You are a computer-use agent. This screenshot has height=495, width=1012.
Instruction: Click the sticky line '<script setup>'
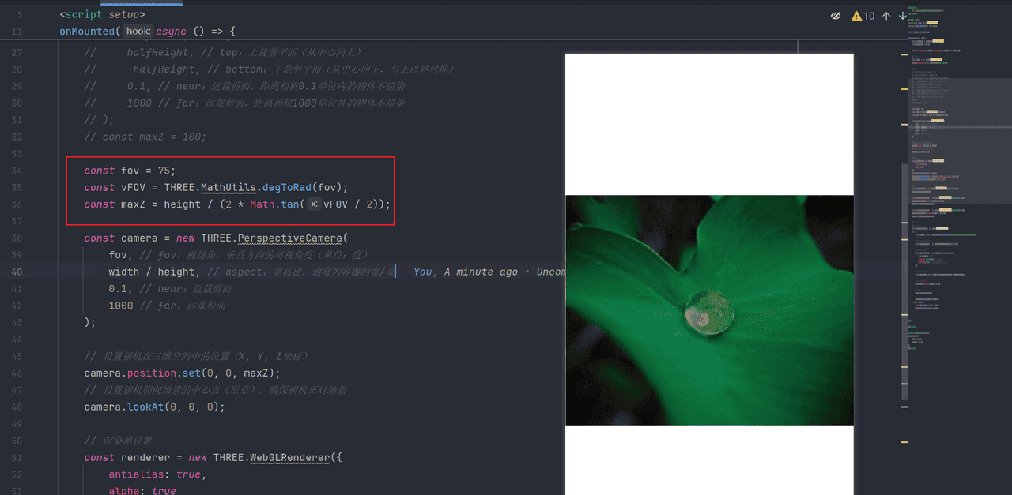coord(103,15)
